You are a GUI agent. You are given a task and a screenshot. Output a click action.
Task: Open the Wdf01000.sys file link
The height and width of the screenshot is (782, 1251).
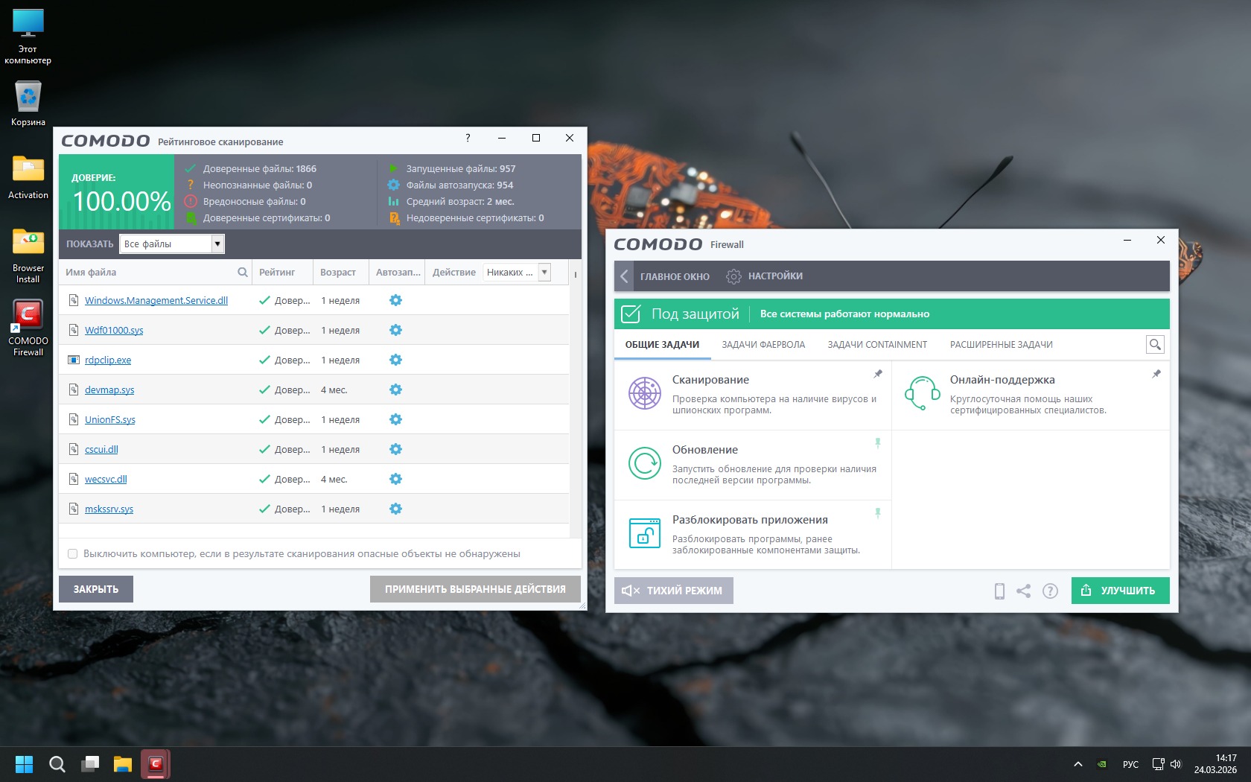tap(114, 330)
